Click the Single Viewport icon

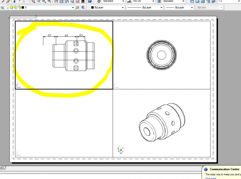tap(197, 1)
